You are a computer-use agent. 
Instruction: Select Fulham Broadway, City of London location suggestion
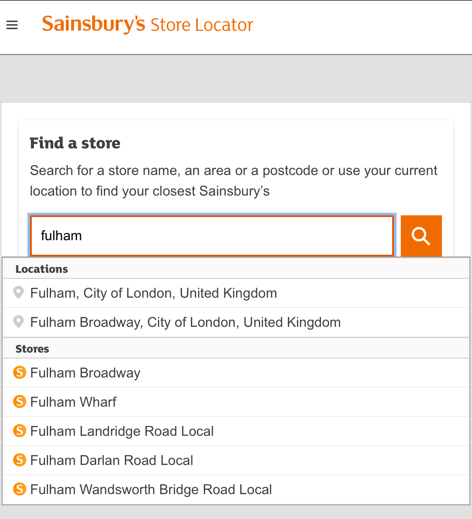click(236, 323)
